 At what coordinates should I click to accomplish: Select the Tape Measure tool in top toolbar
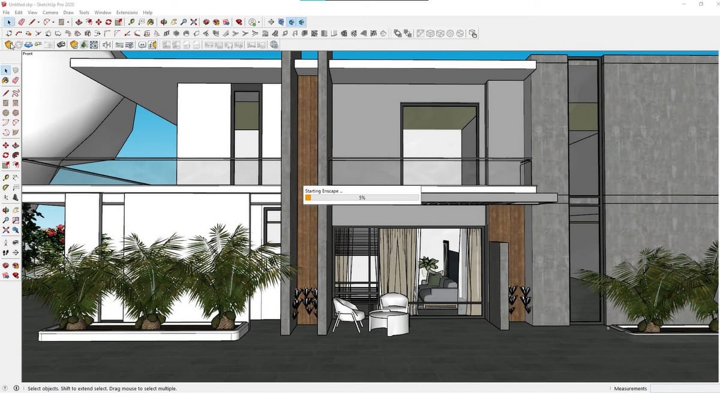(x=131, y=22)
